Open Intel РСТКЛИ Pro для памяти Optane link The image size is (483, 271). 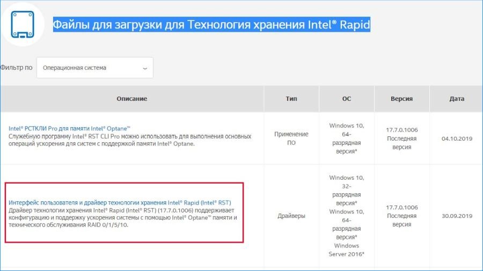[69, 128]
